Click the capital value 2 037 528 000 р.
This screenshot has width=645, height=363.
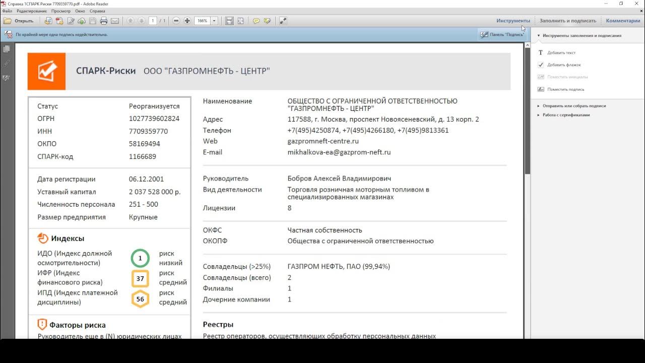click(x=155, y=192)
